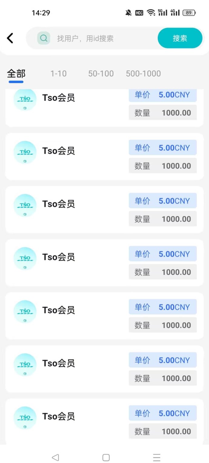Viewport: 209px width, 463px height.
Task: Tap the second Tso会员 avatar in the list
Action: [25, 152]
